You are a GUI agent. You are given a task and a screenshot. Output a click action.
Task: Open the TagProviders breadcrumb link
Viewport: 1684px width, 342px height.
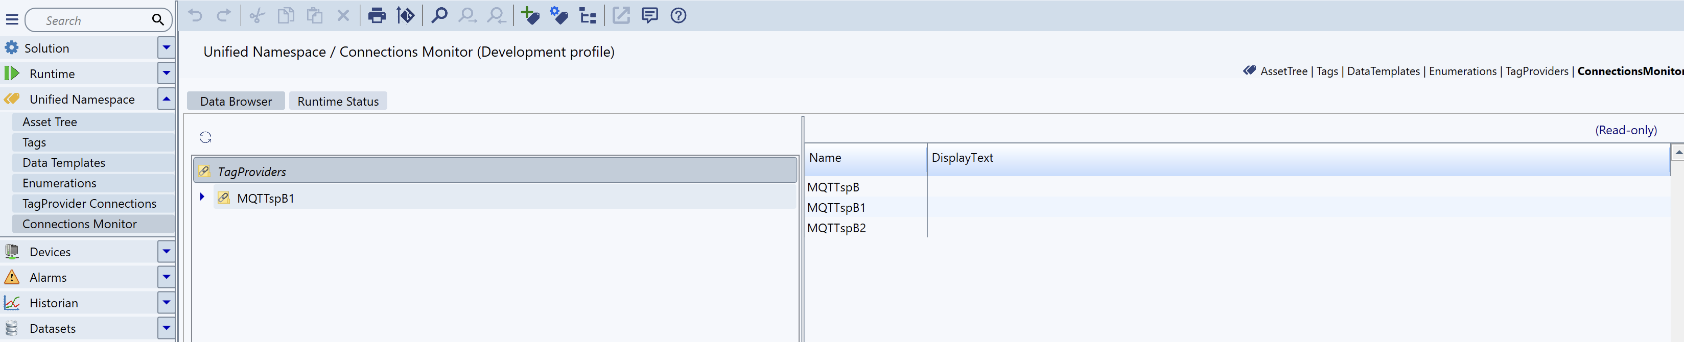(1536, 71)
